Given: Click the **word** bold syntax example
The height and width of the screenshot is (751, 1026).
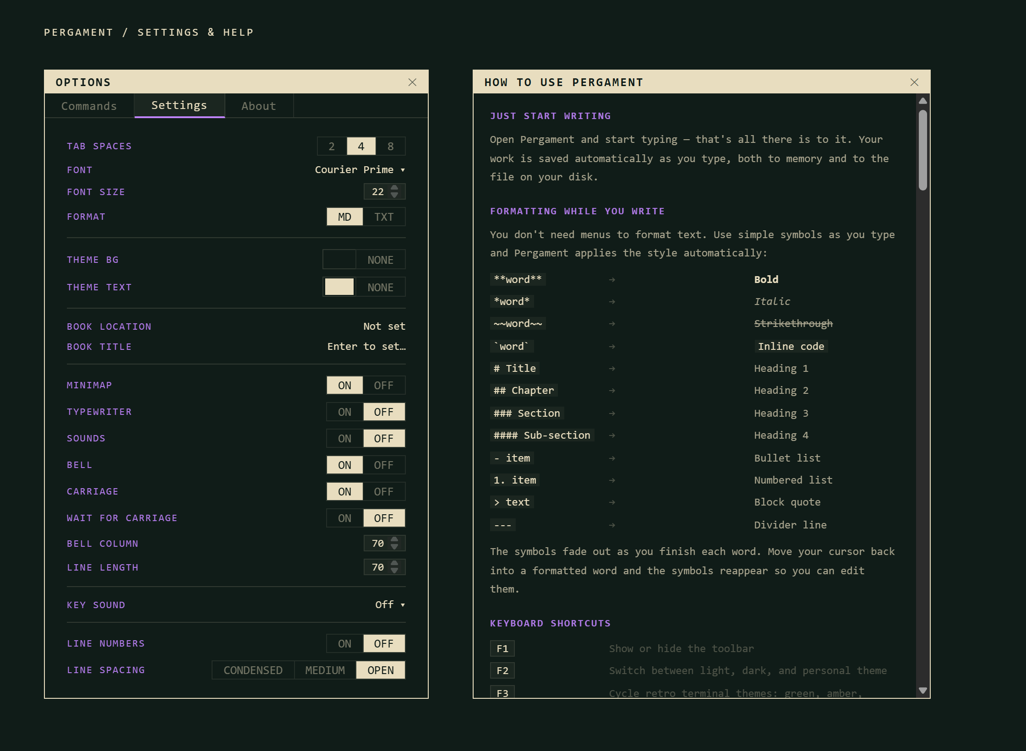Looking at the screenshot, I should pos(518,279).
